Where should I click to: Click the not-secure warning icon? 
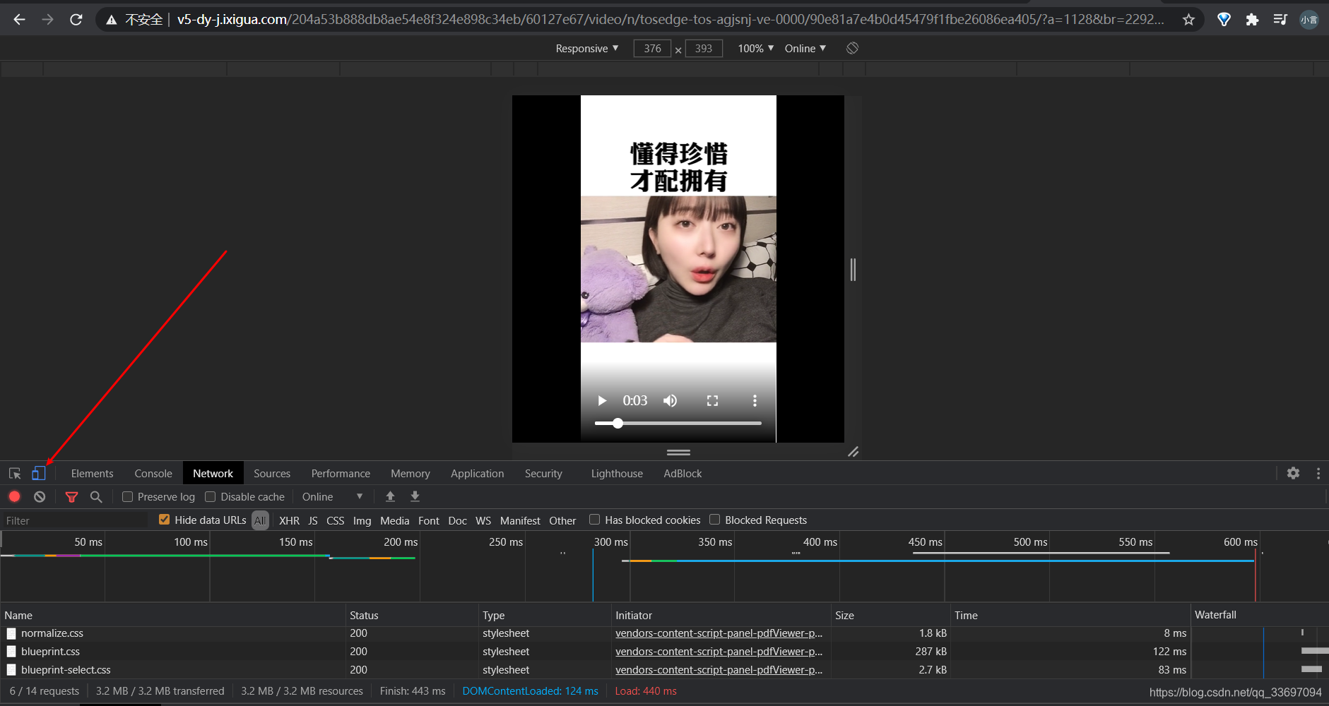[111, 20]
